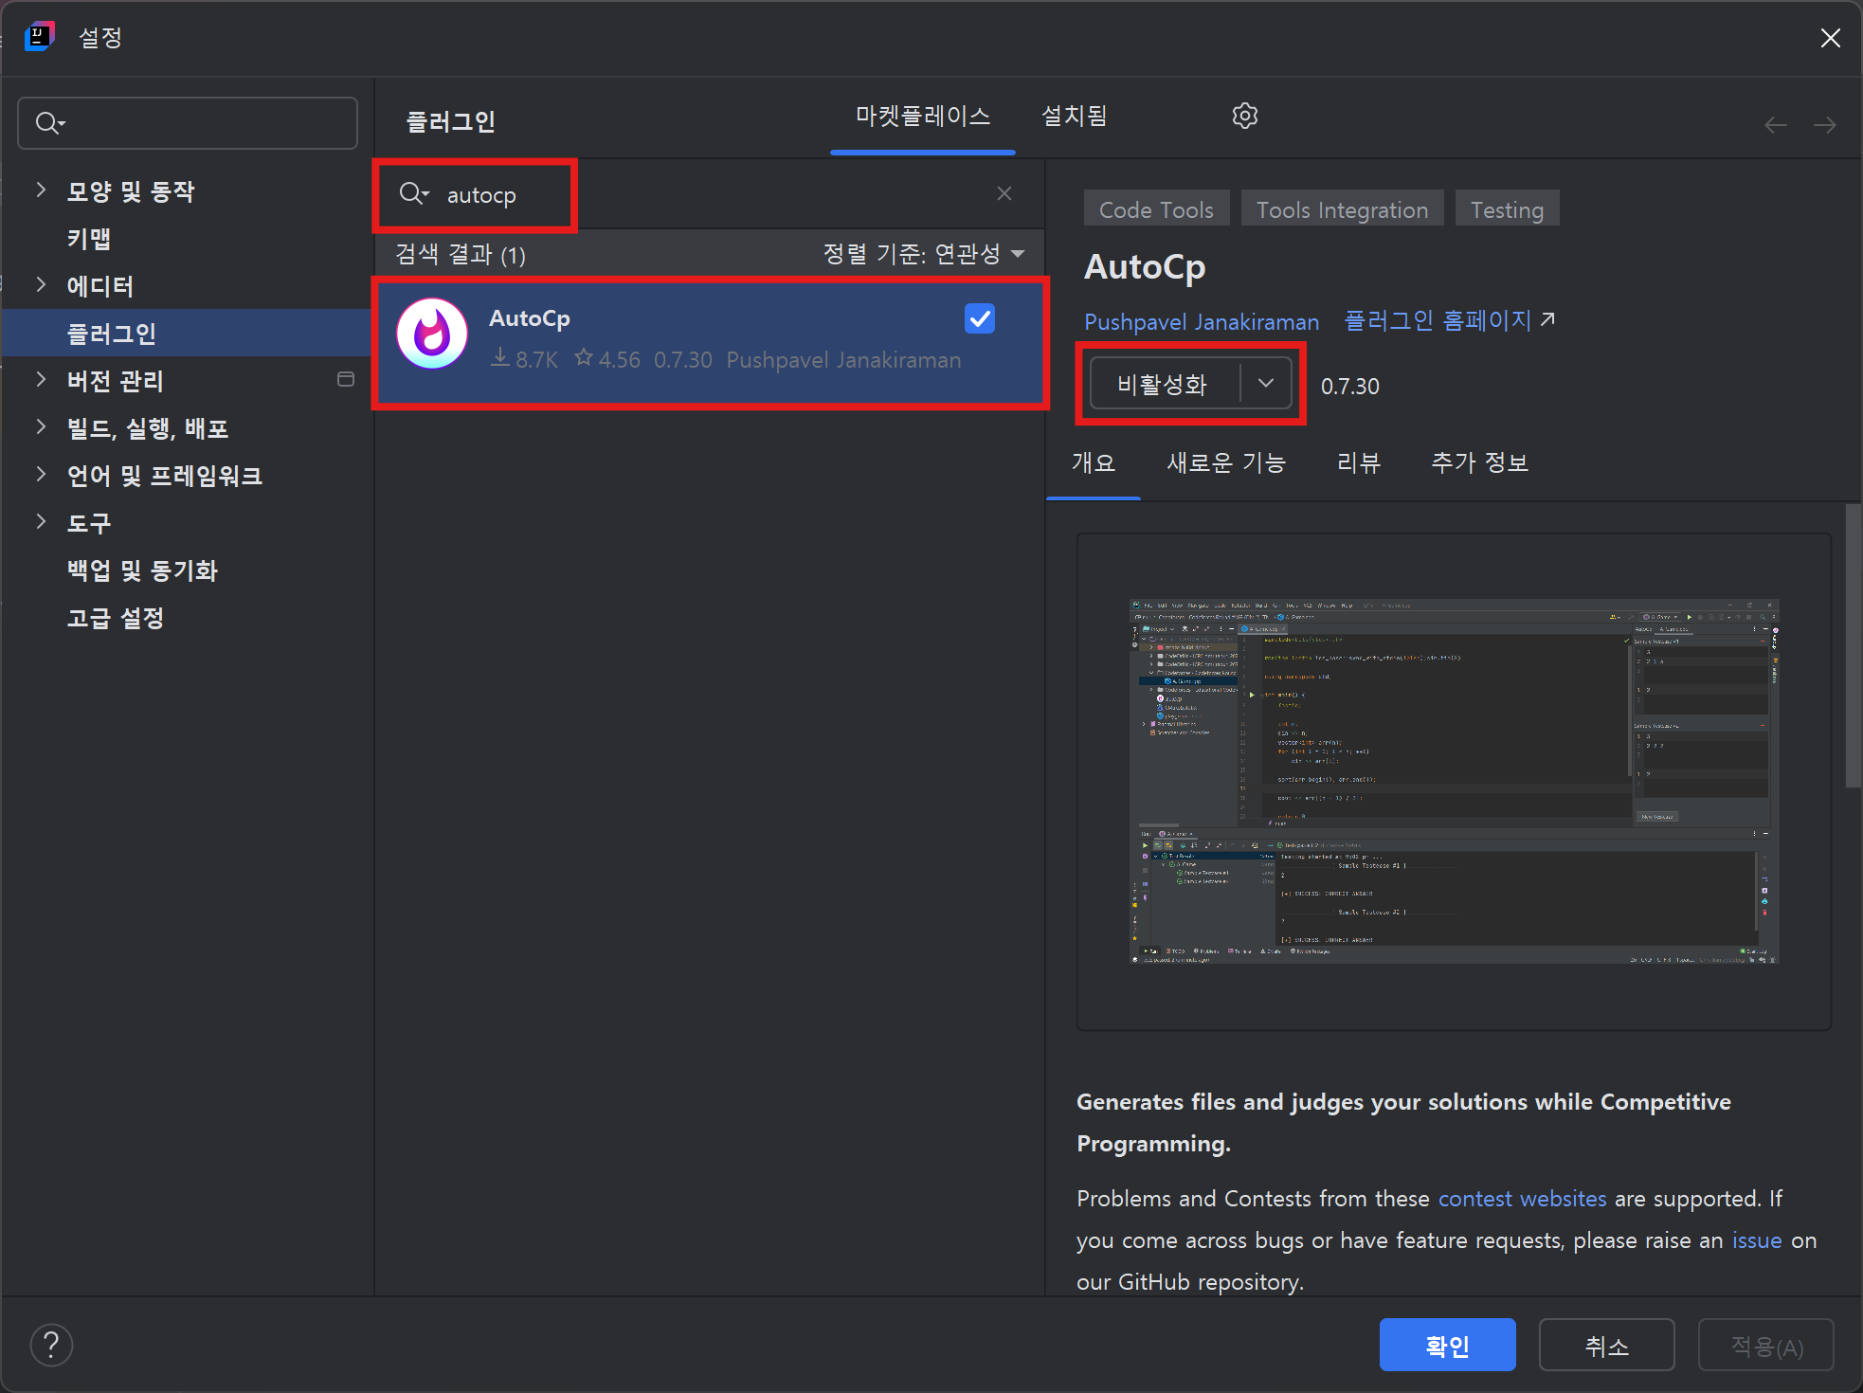Image resolution: width=1863 pixels, height=1393 pixels.
Task: Expand the 모양 및 동작 section
Action: point(41,190)
